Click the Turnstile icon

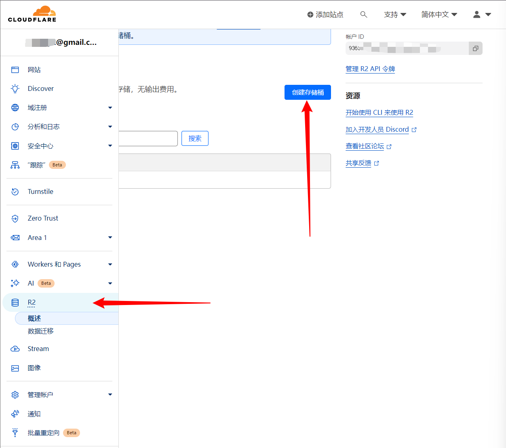click(15, 192)
